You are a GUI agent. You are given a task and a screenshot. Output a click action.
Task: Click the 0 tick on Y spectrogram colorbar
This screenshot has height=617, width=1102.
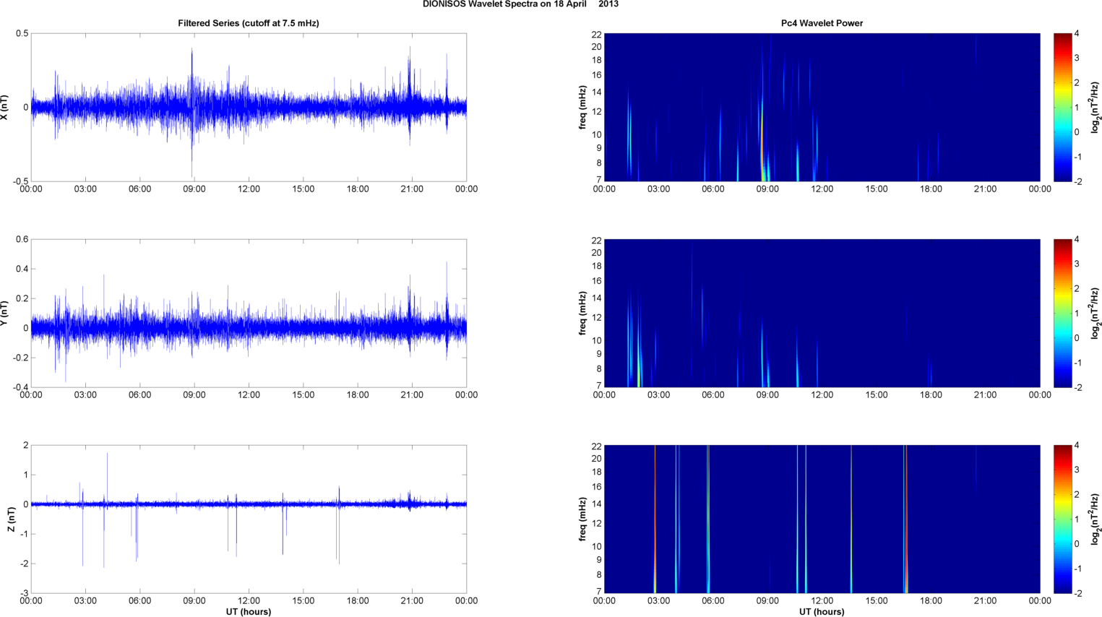point(1077,338)
